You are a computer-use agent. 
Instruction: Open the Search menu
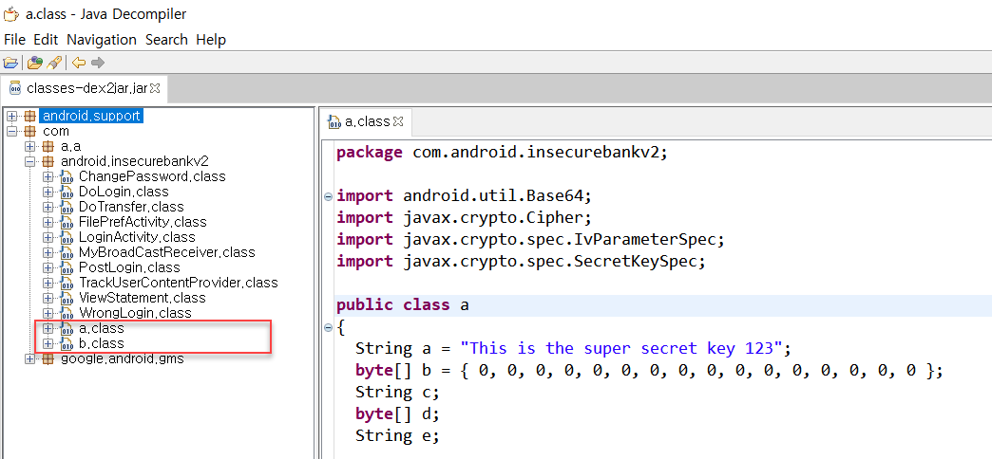click(x=166, y=40)
